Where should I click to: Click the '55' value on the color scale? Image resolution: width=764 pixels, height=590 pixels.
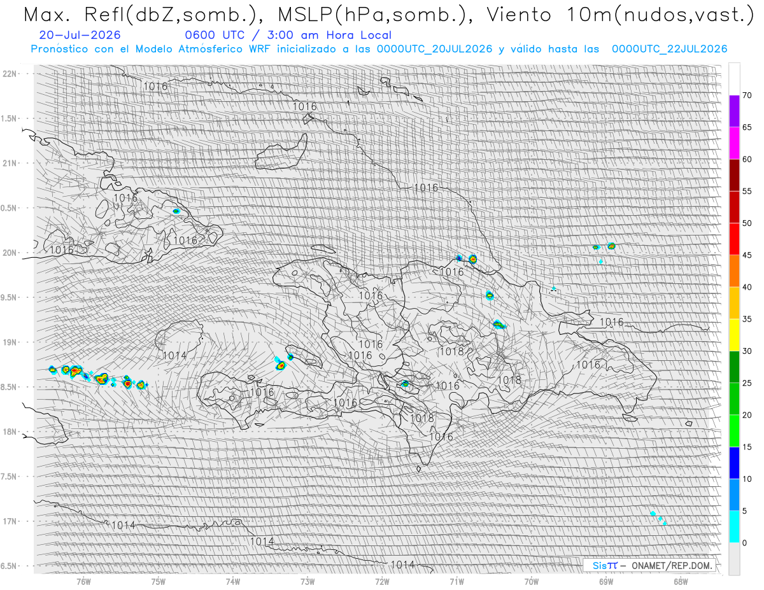[x=747, y=191]
